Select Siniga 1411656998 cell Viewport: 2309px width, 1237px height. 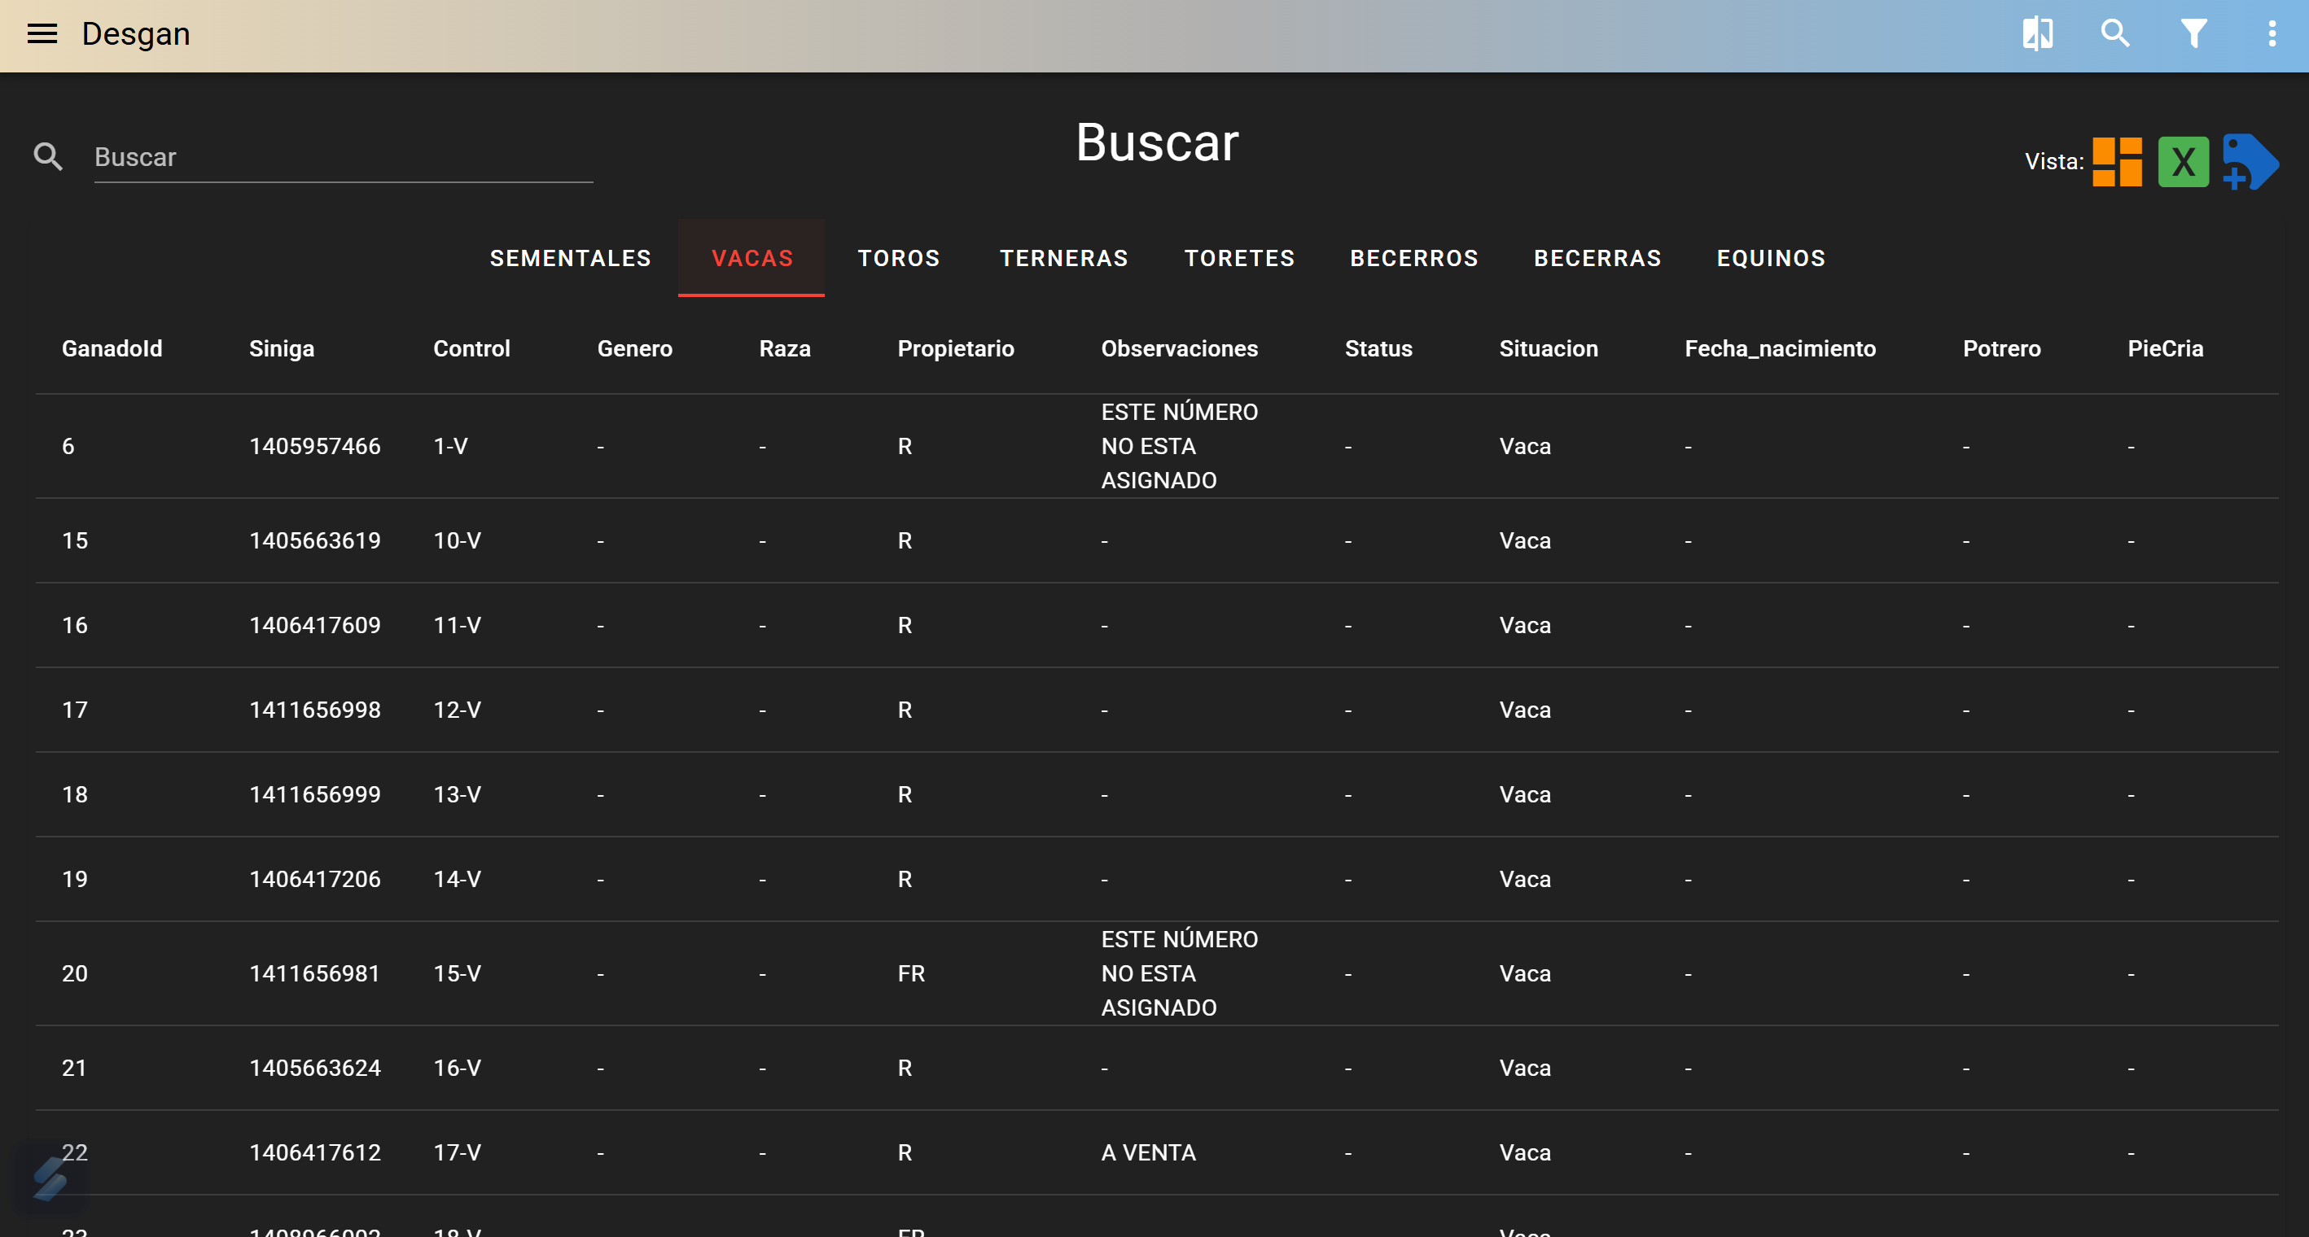click(314, 710)
